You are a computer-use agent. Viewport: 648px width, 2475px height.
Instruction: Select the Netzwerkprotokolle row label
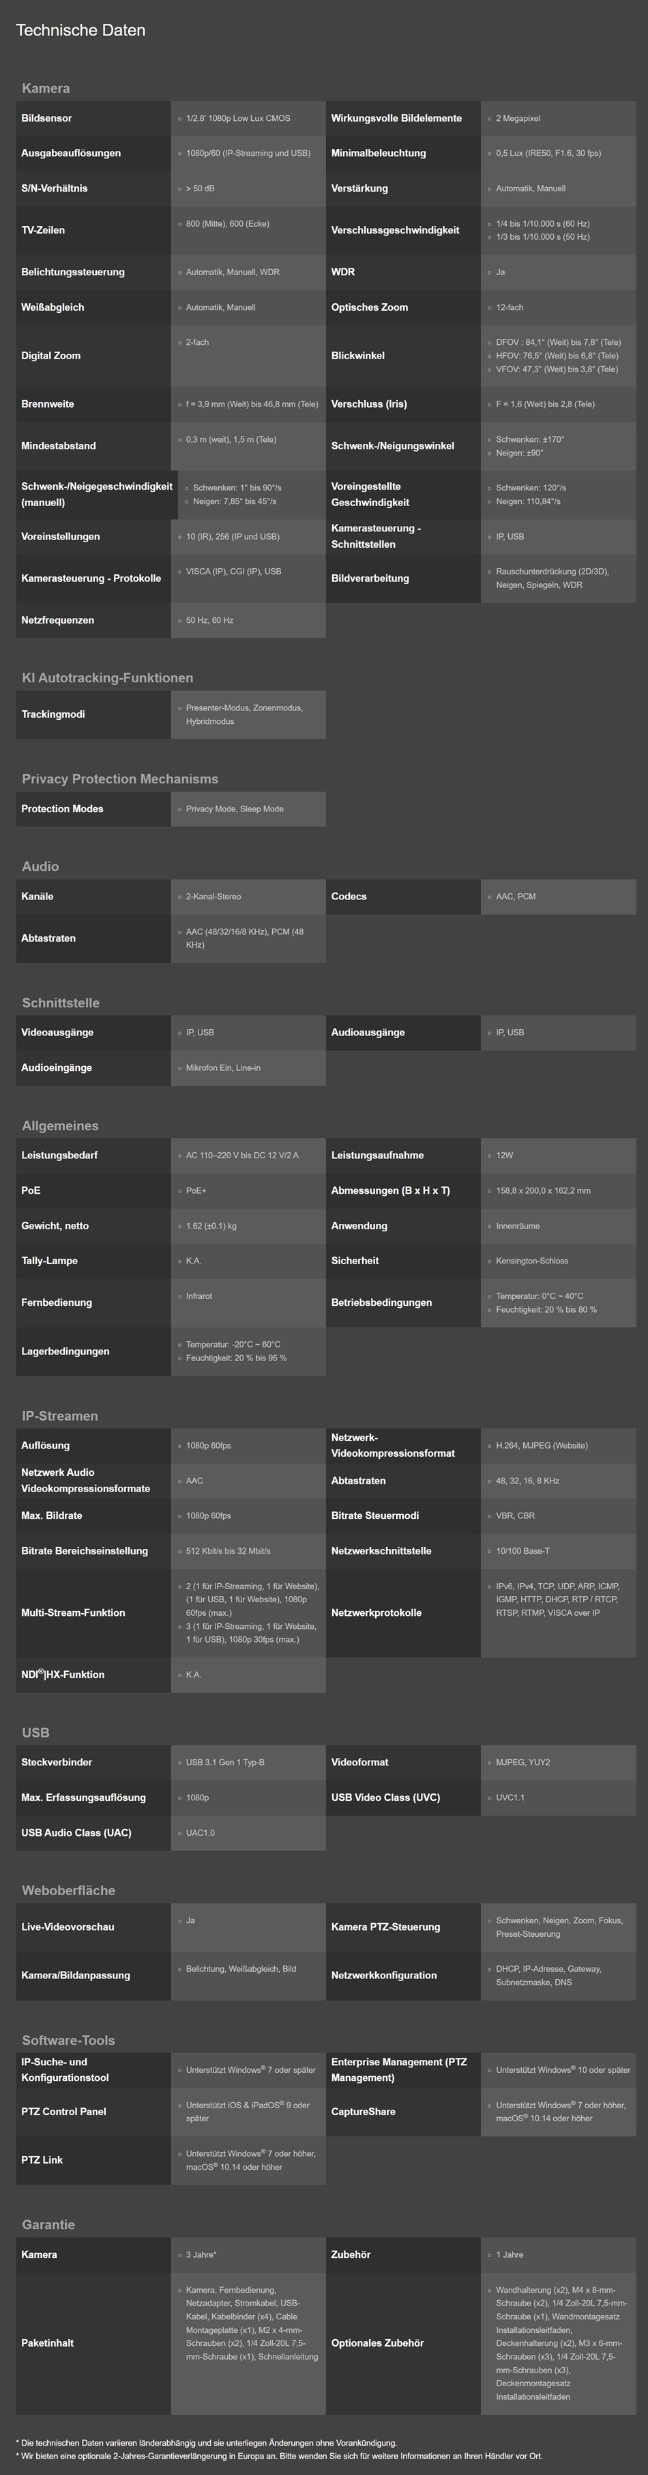pos(377,1613)
